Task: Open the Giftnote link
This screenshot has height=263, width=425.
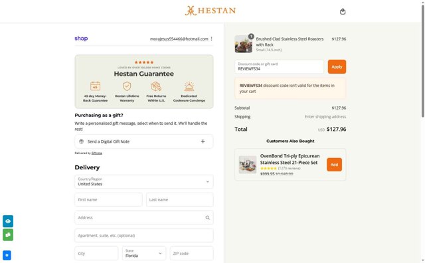Action: (97, 153)
